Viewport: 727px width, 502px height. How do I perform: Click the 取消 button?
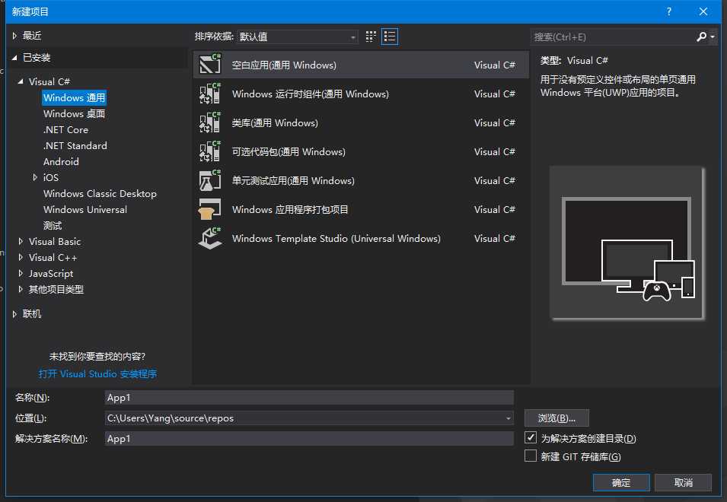[683, 482]
